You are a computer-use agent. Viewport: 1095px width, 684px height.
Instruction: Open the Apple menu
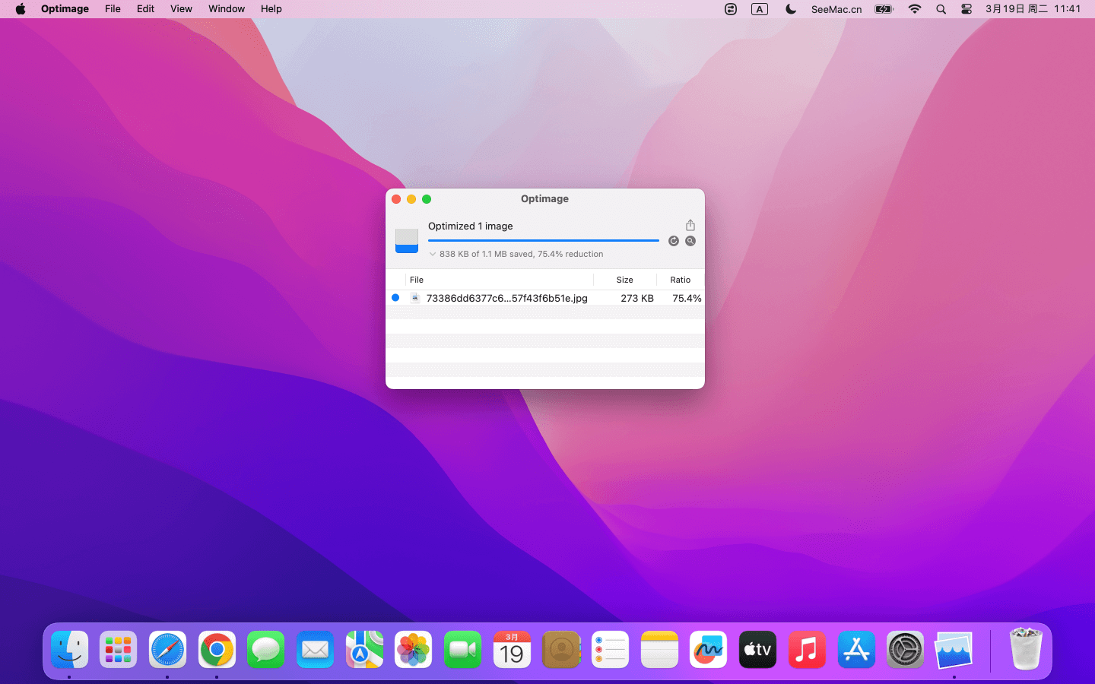21,9
